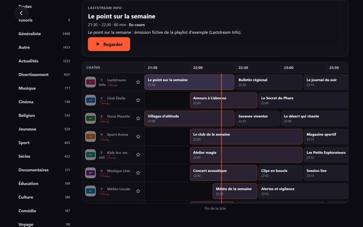Select the Religion category

coord(44,115)
